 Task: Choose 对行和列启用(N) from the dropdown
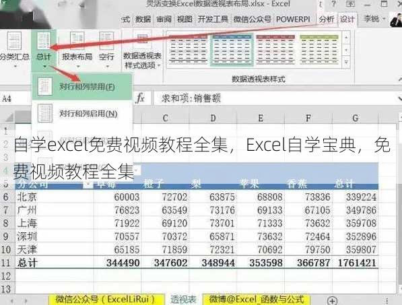pos(82,113)
